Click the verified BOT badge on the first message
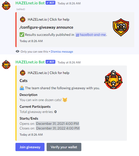139x156 pixels. 50,3
